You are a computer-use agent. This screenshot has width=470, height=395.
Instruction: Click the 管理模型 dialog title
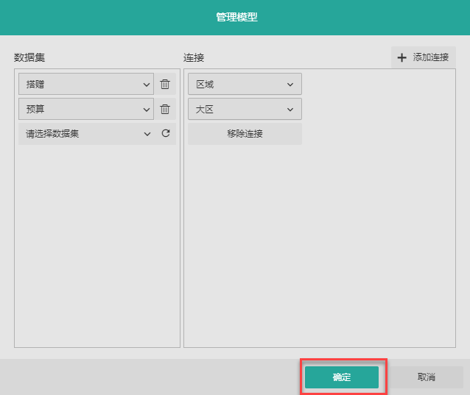(236, 17)
